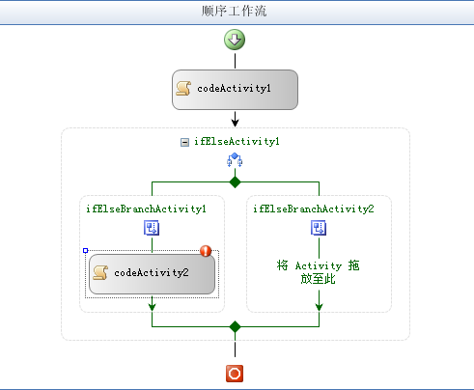The image size is (474, 390).
Task: Click the ifElseBranchActivity1 label
Action: [x=146, y=209]
